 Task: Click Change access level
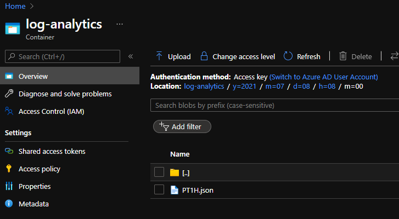[244, 56]
